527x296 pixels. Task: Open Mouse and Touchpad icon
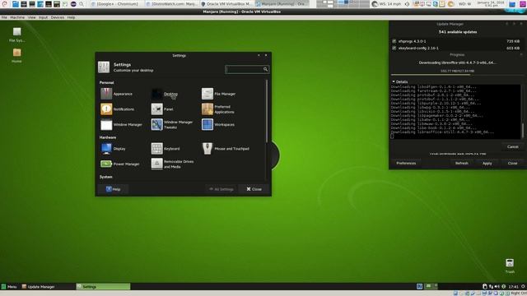(208, 148)
